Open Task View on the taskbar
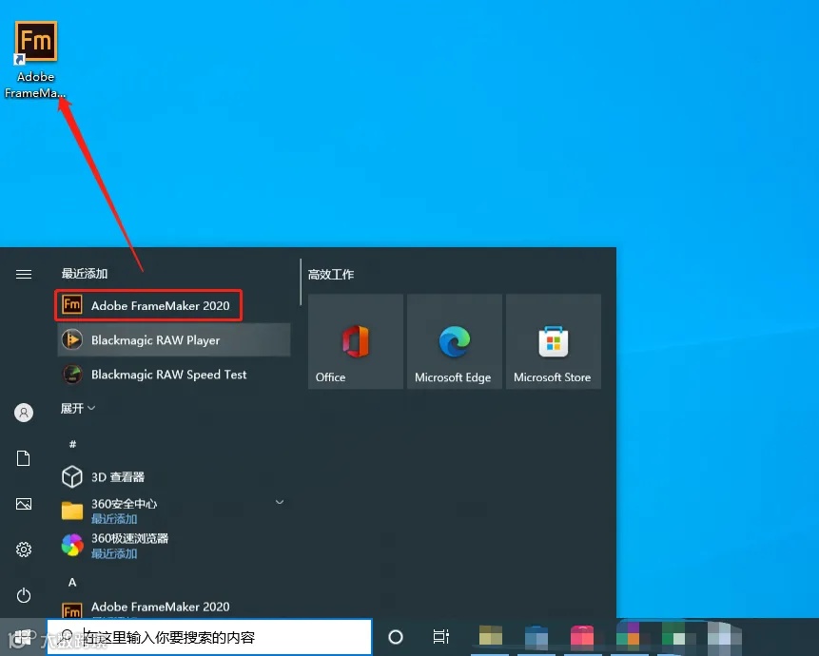Image resolution: width=819 pixels, height=656 pixels. 440,637
